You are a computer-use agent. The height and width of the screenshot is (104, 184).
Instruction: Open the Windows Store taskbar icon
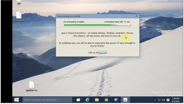click(106, 100)
